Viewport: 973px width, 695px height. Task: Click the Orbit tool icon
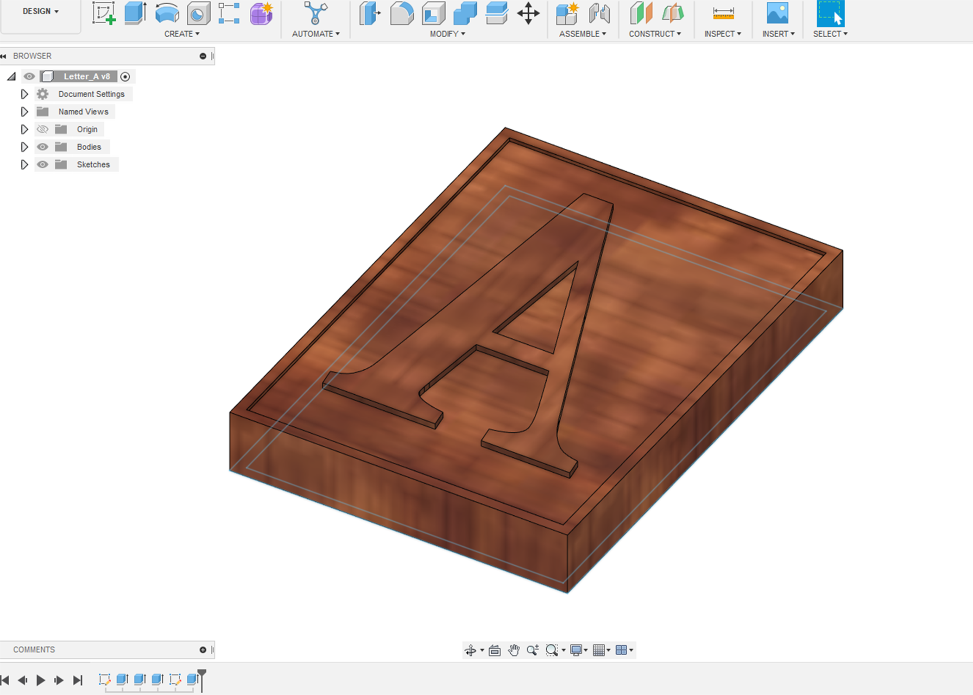point(470,650)
